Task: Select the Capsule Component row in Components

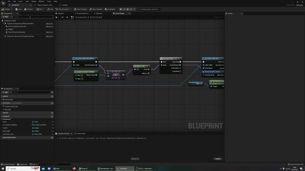Action: (x=27, y=23)
